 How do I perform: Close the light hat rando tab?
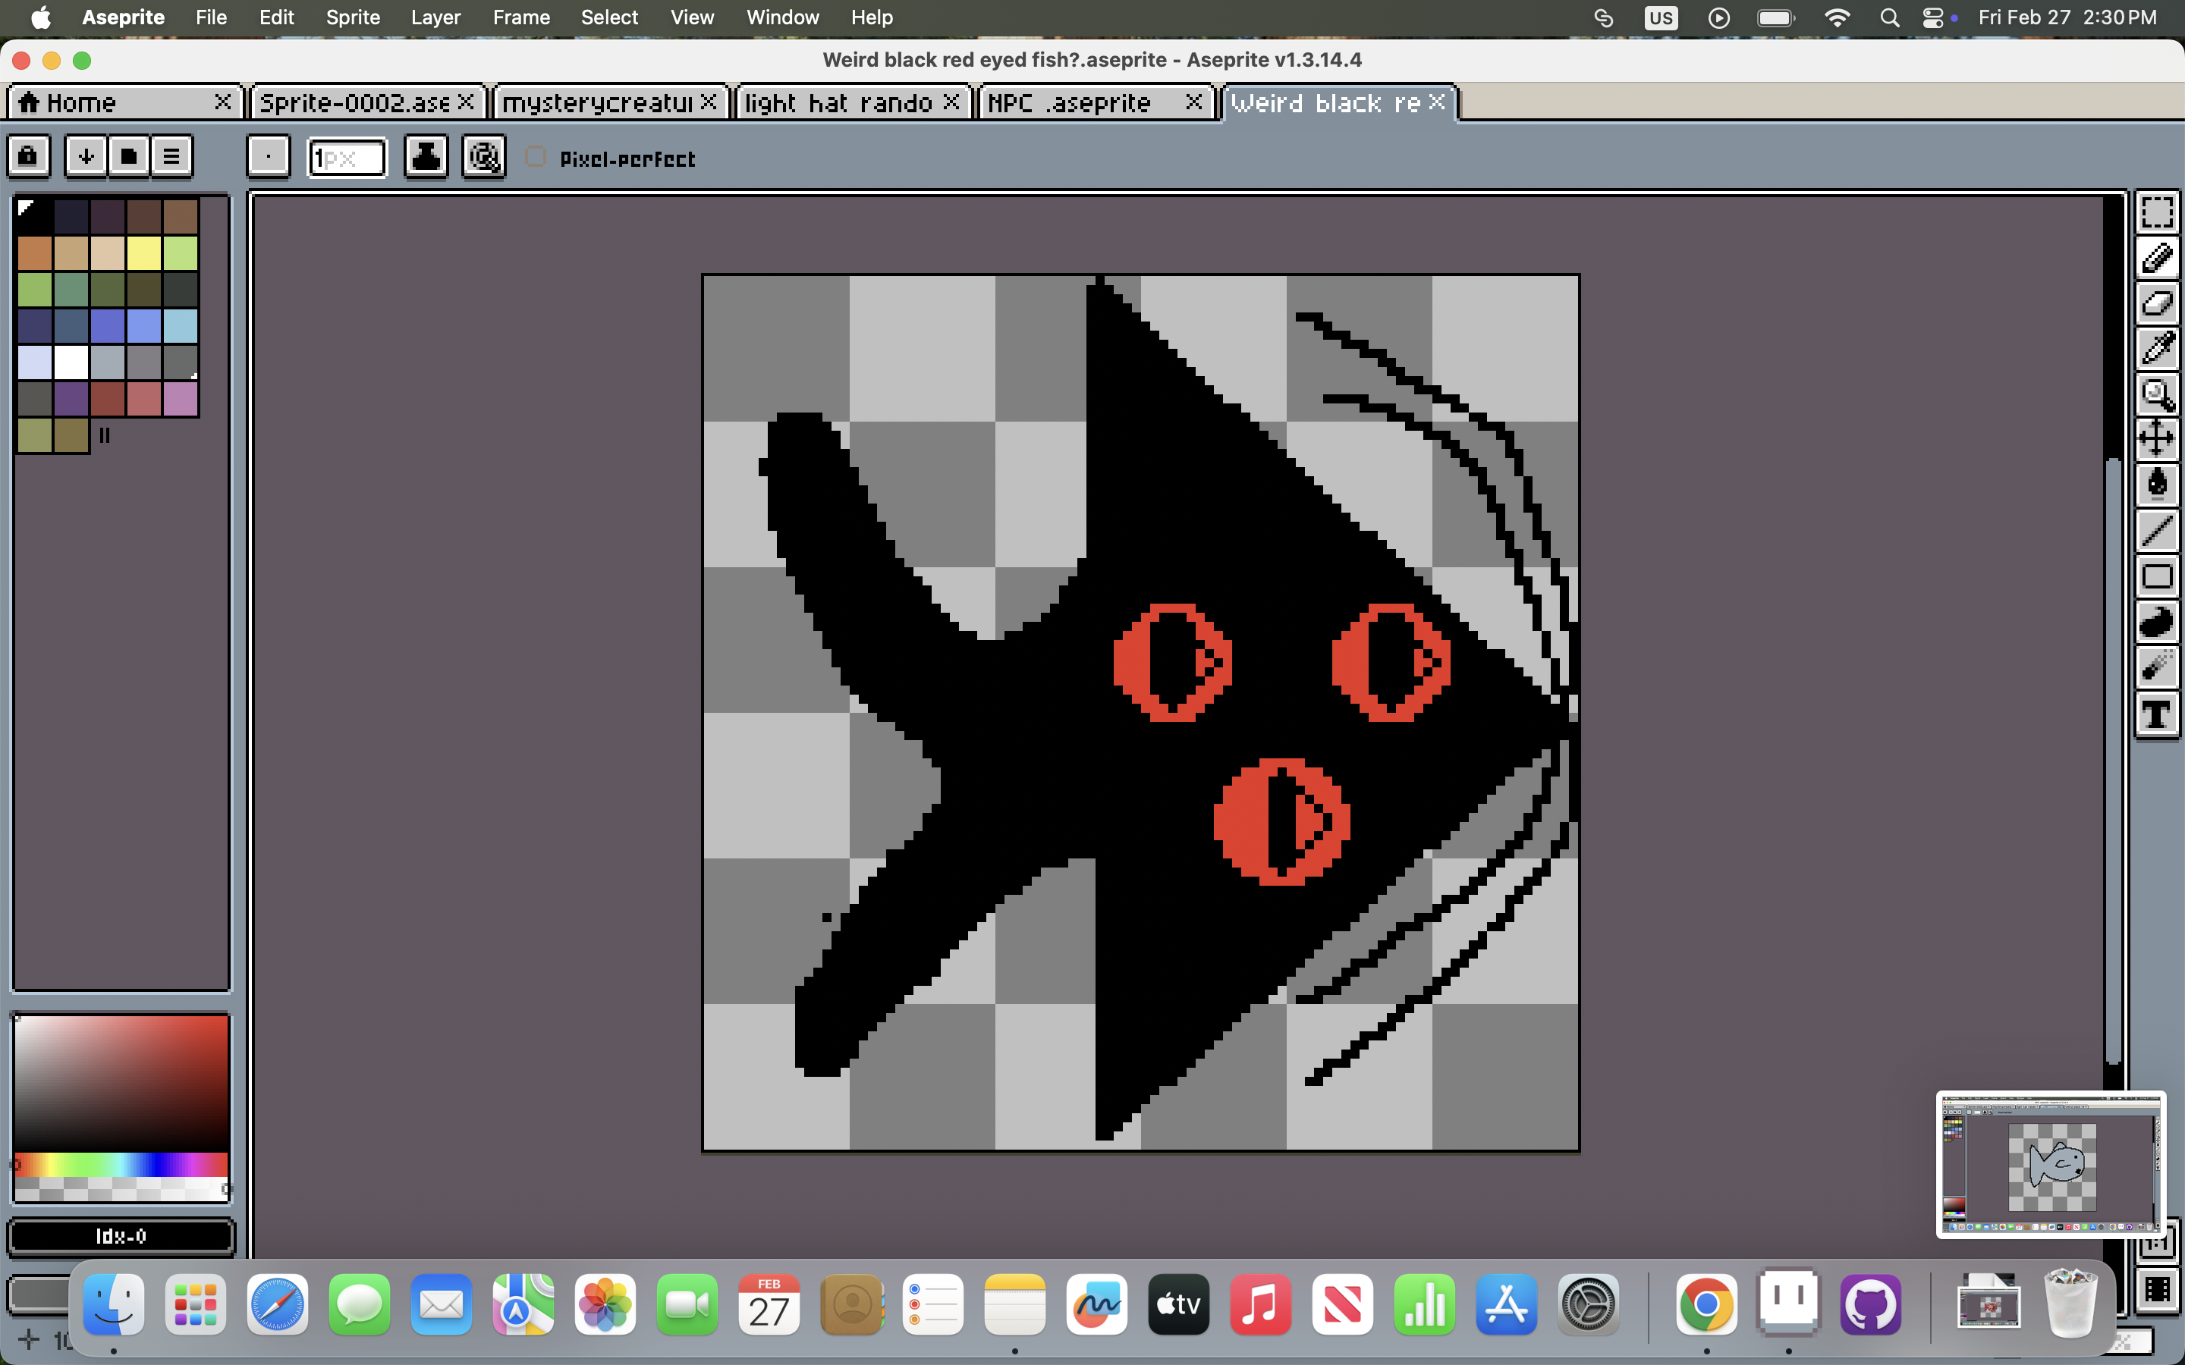951,102
